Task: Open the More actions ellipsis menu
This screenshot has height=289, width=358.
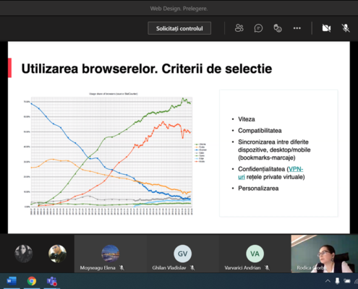Action: (297, 28)
